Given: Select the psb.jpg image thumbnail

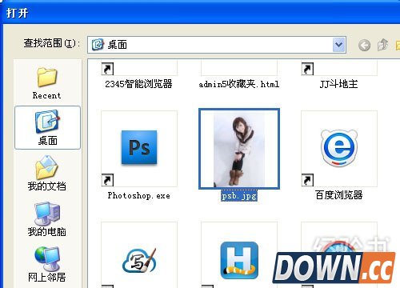Looking at the screenshot, I should (239, 149).
